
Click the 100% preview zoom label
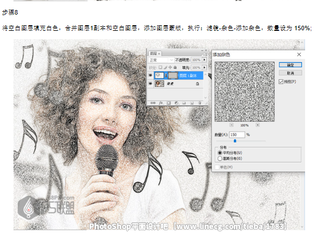click(x=245, y=125)
